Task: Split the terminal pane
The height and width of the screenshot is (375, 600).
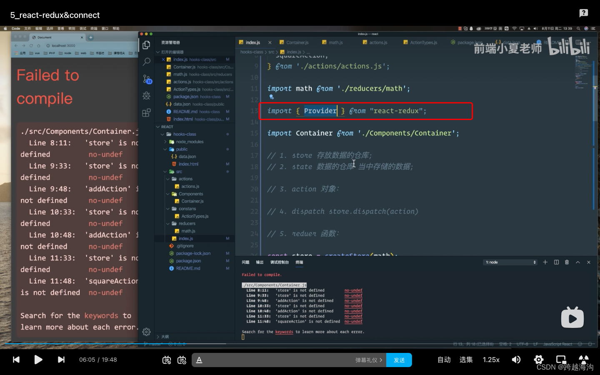Action: tap(556, 262)
